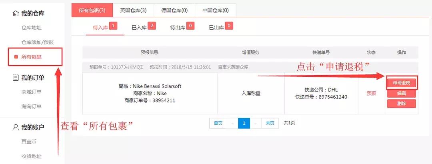Click the previous page arrow

[232, 123]
